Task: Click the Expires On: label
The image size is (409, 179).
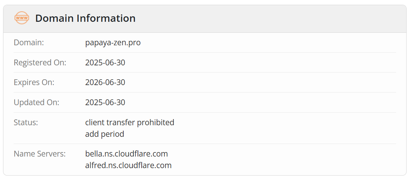Action: click(34, 82)
